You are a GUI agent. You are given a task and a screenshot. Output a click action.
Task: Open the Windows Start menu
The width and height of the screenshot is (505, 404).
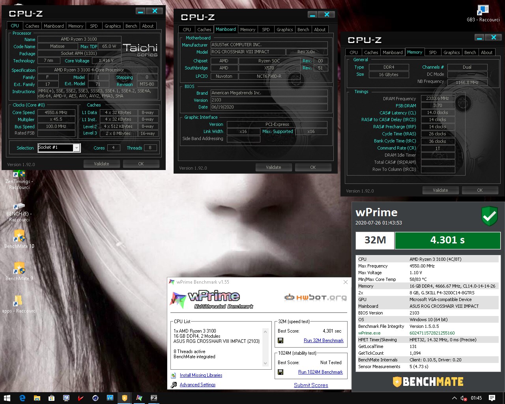click(x=7, y=398)
